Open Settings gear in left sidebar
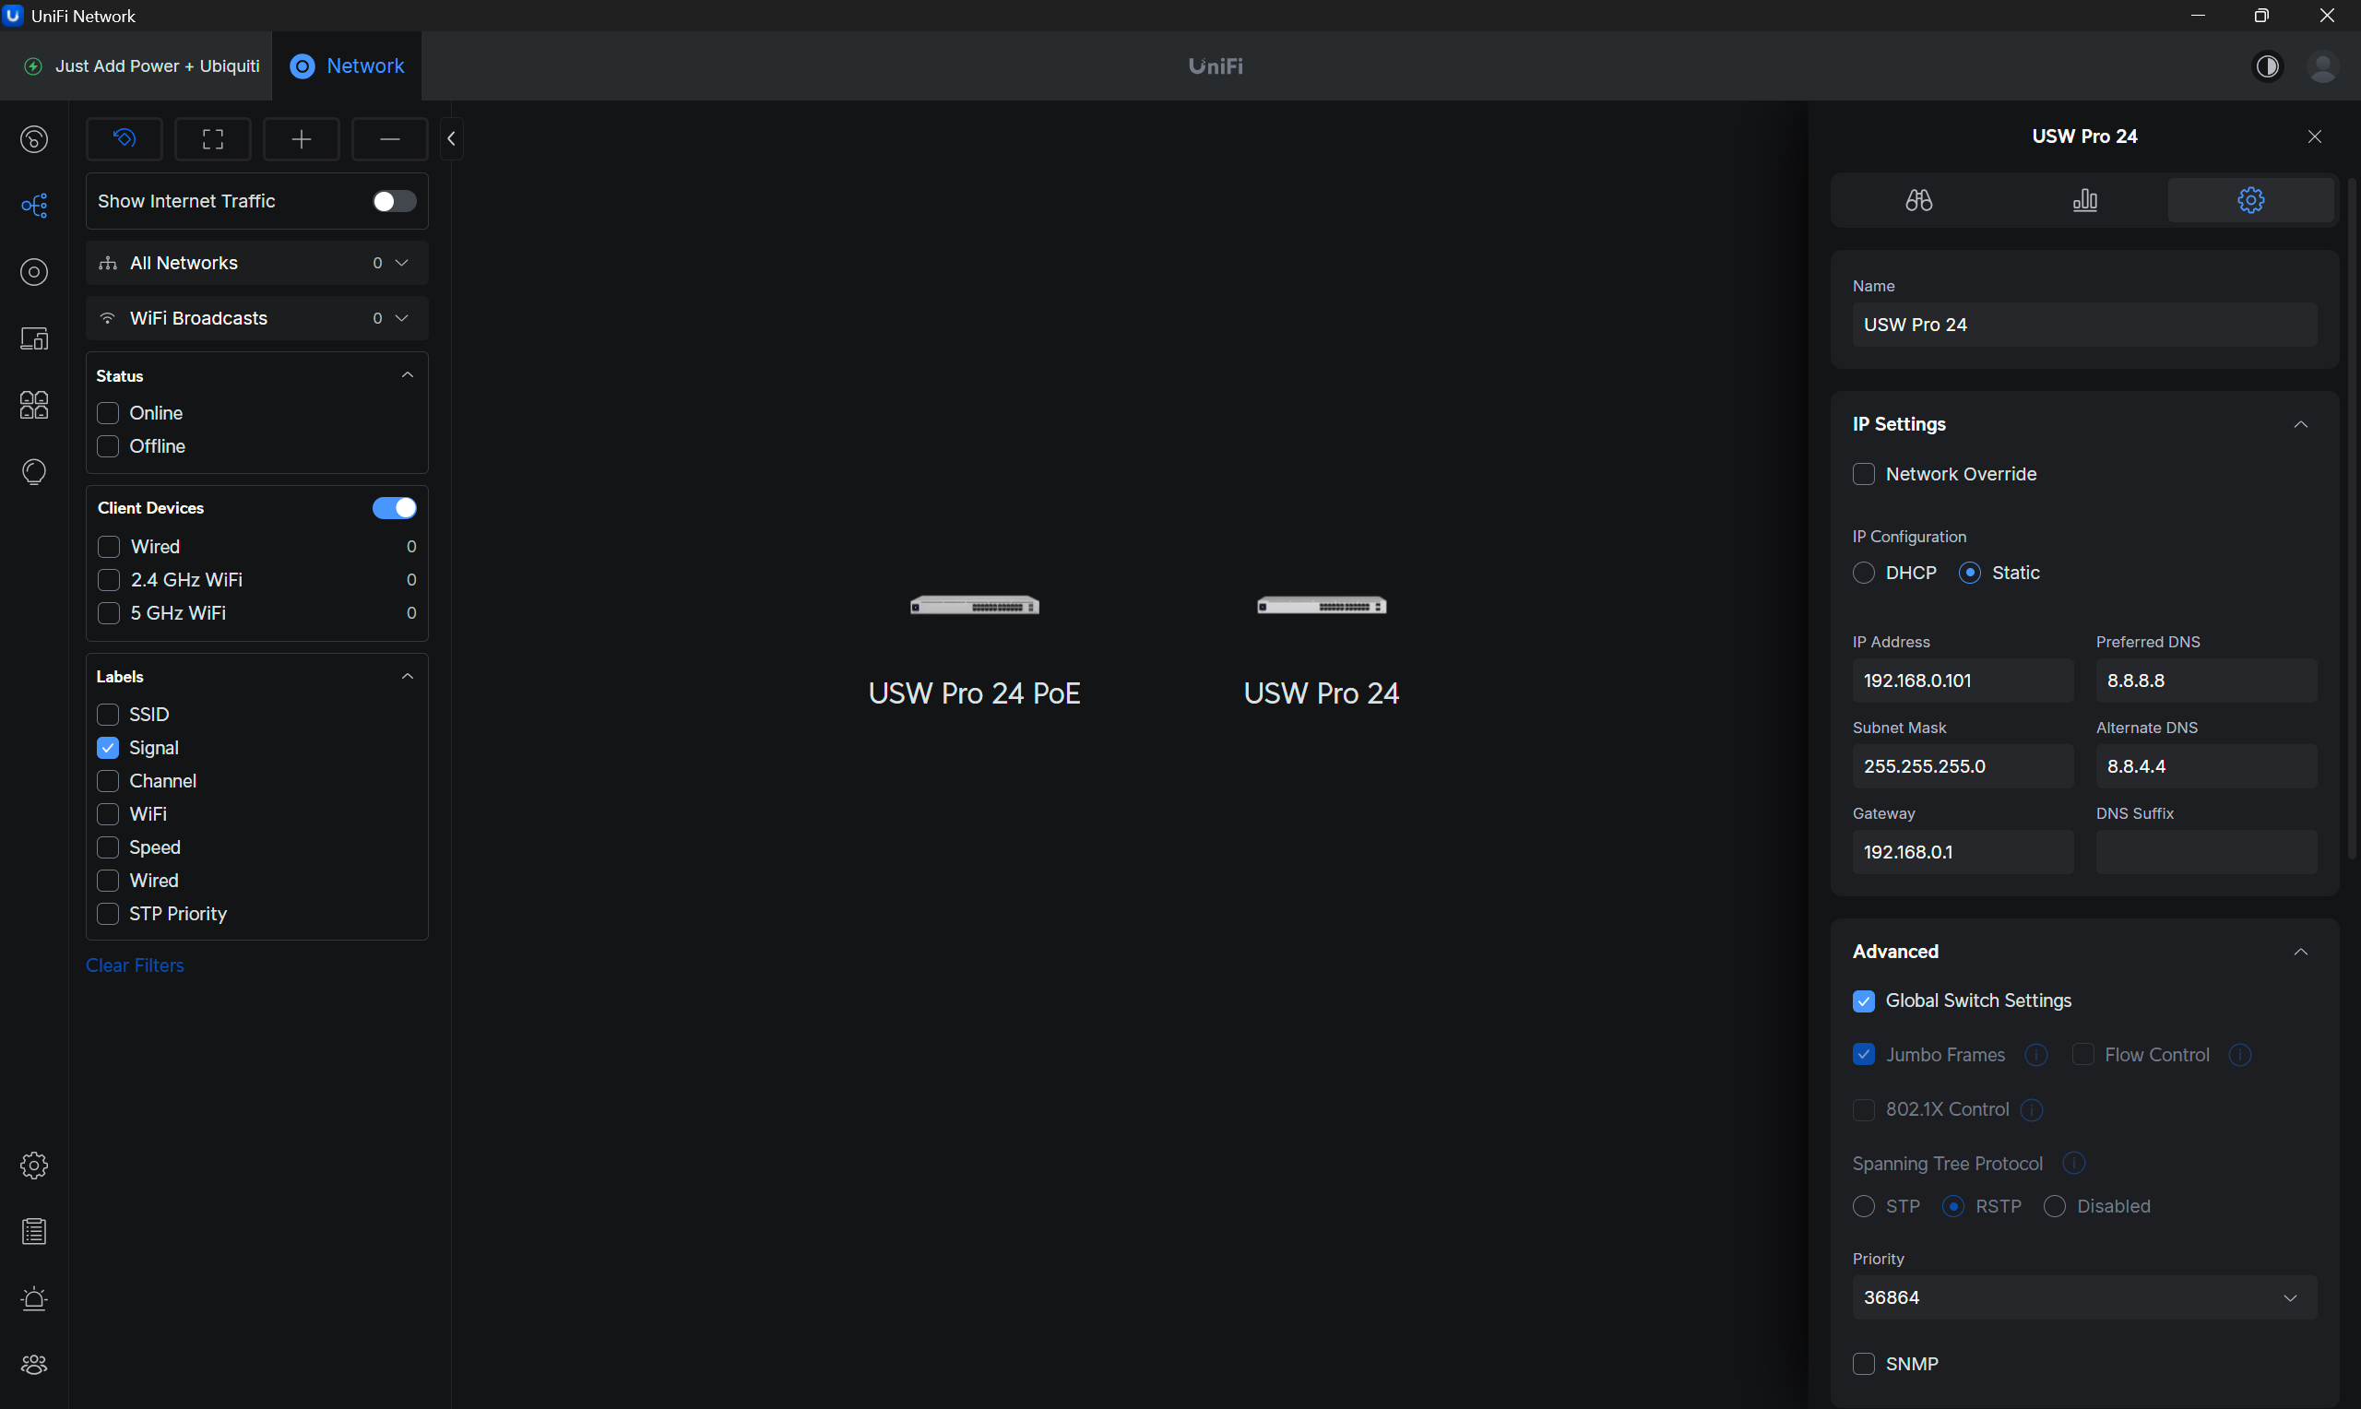The width and height of the screenshot is (2361, 1409). [34, 1165]
